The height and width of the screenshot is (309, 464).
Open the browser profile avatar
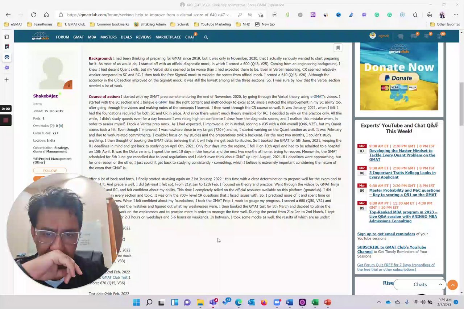point(442,15)
